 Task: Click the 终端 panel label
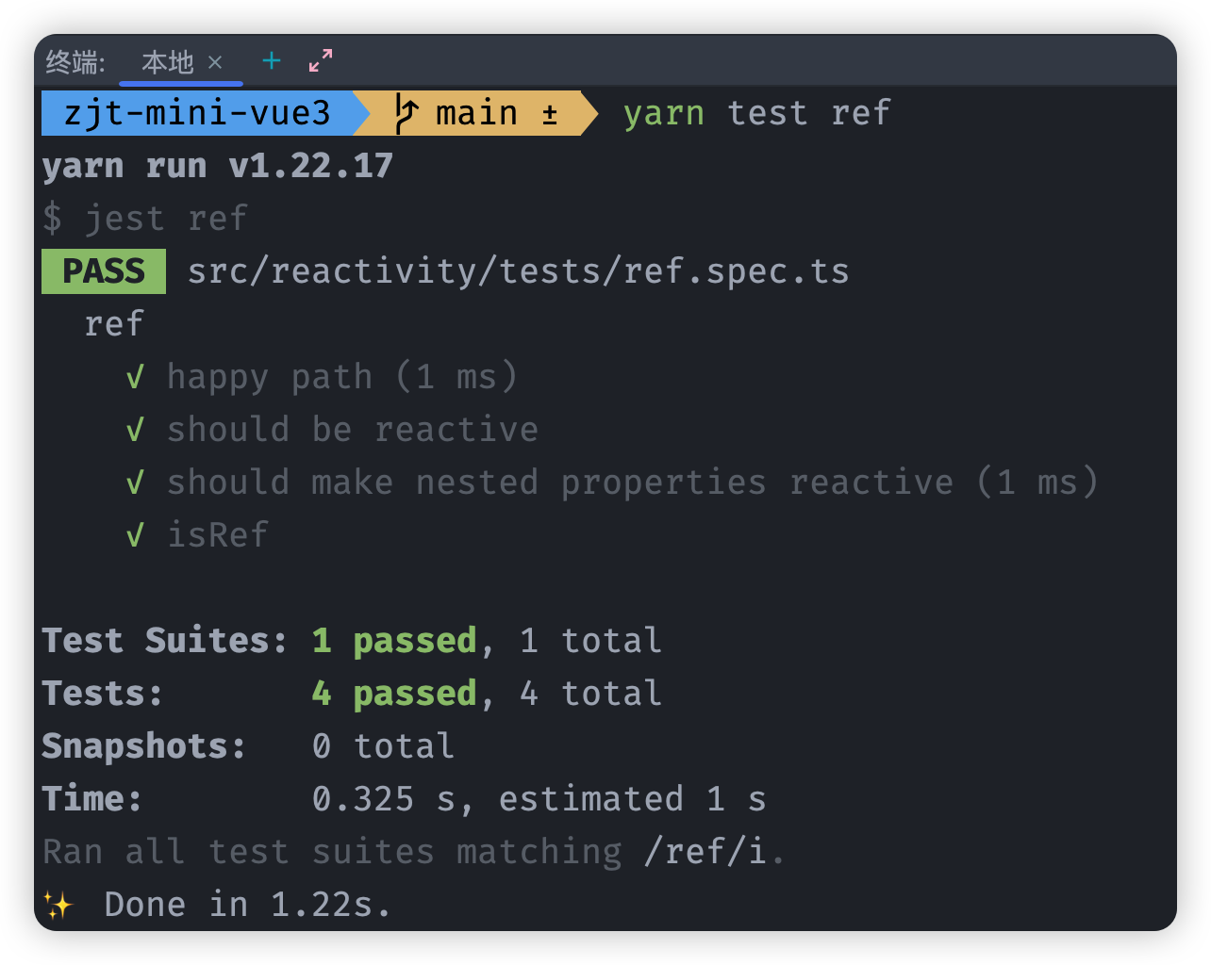pos(75,62)
